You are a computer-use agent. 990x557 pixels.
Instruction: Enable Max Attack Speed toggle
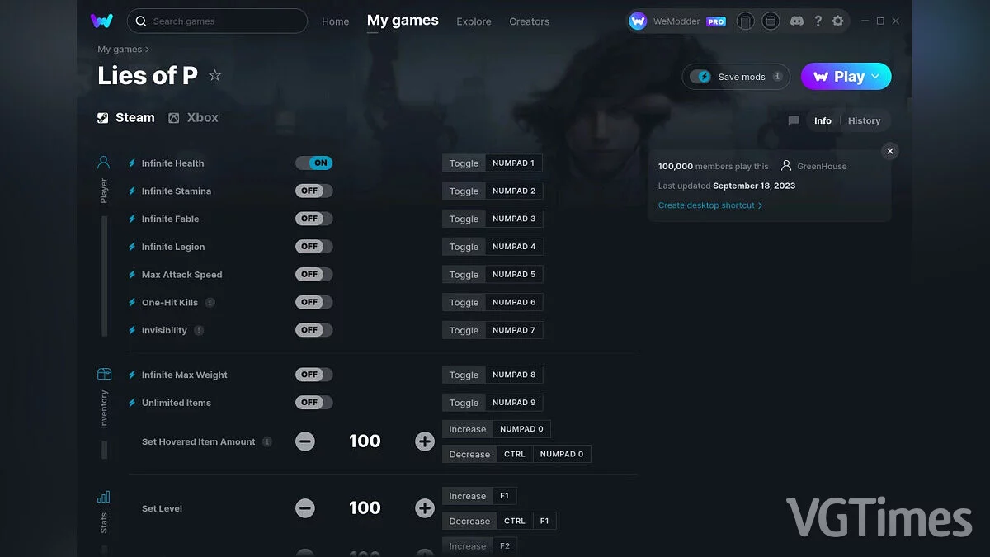(x=314, y=275)
